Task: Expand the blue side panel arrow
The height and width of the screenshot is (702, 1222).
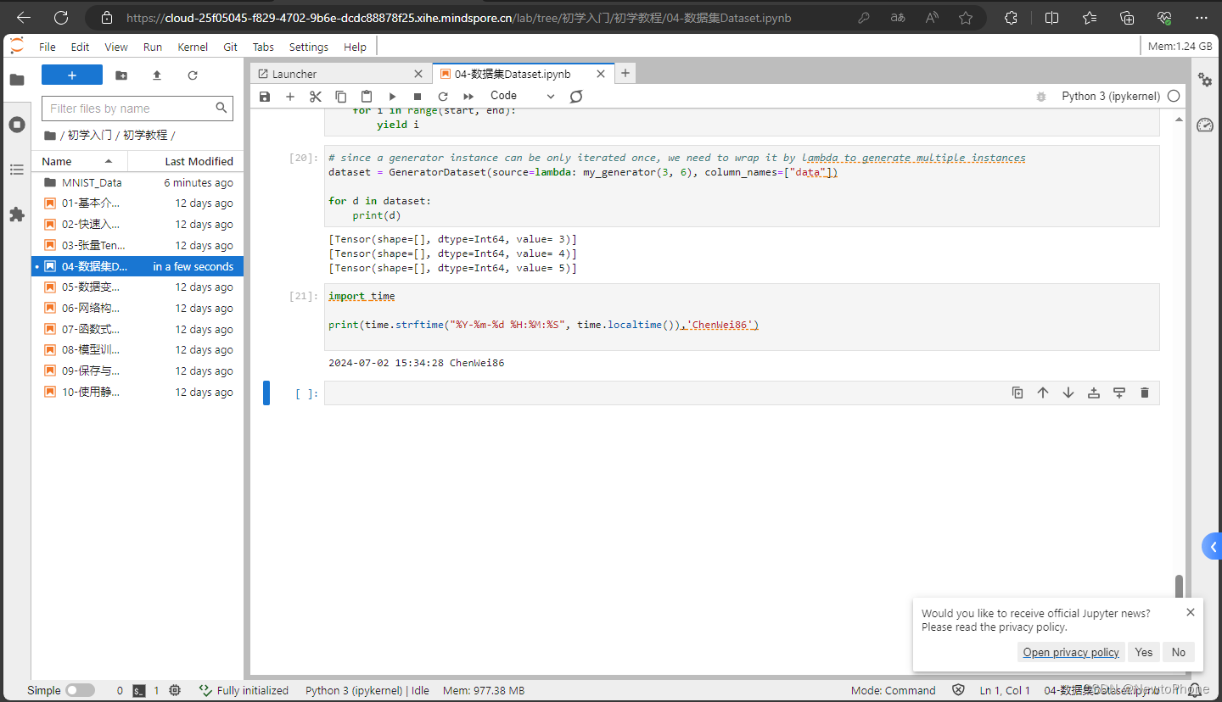Action: 1213,547
